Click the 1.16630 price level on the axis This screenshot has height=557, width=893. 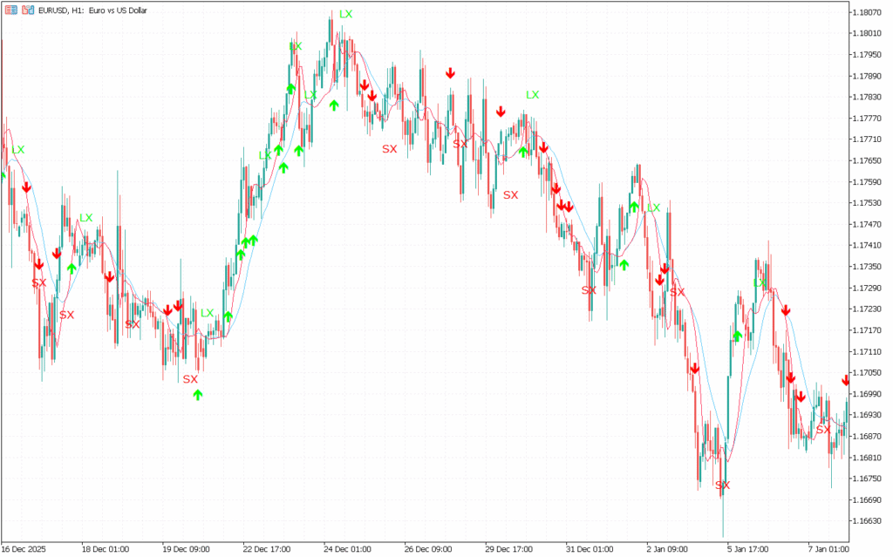pos(869,521)
